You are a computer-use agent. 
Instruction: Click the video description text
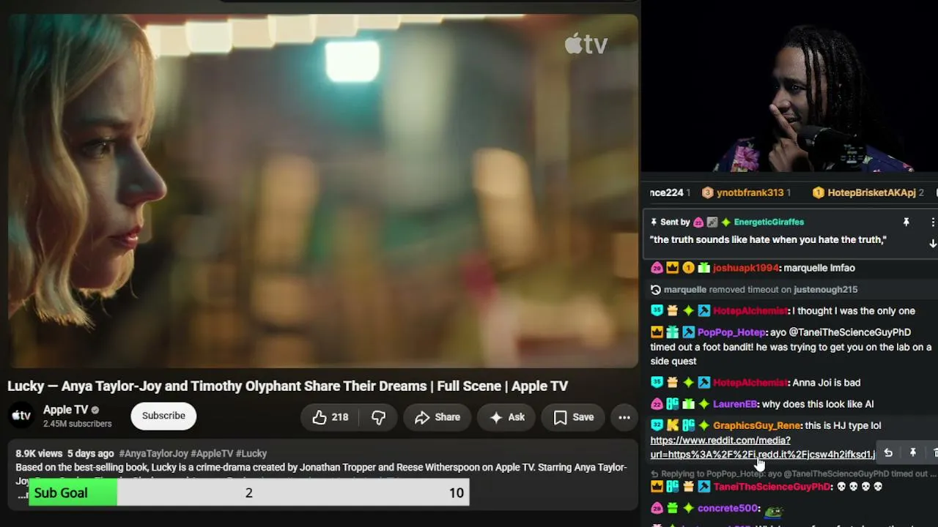click(321, 474)
